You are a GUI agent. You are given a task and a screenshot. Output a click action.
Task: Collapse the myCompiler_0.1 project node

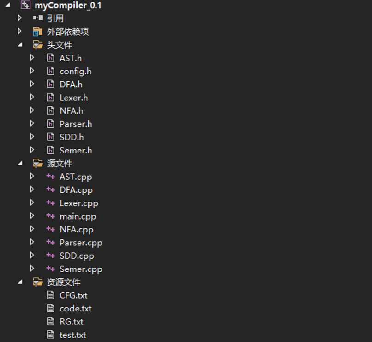click(x=7, y=6)
